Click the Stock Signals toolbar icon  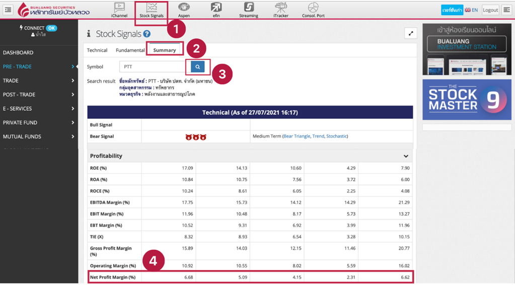[152, 9]
